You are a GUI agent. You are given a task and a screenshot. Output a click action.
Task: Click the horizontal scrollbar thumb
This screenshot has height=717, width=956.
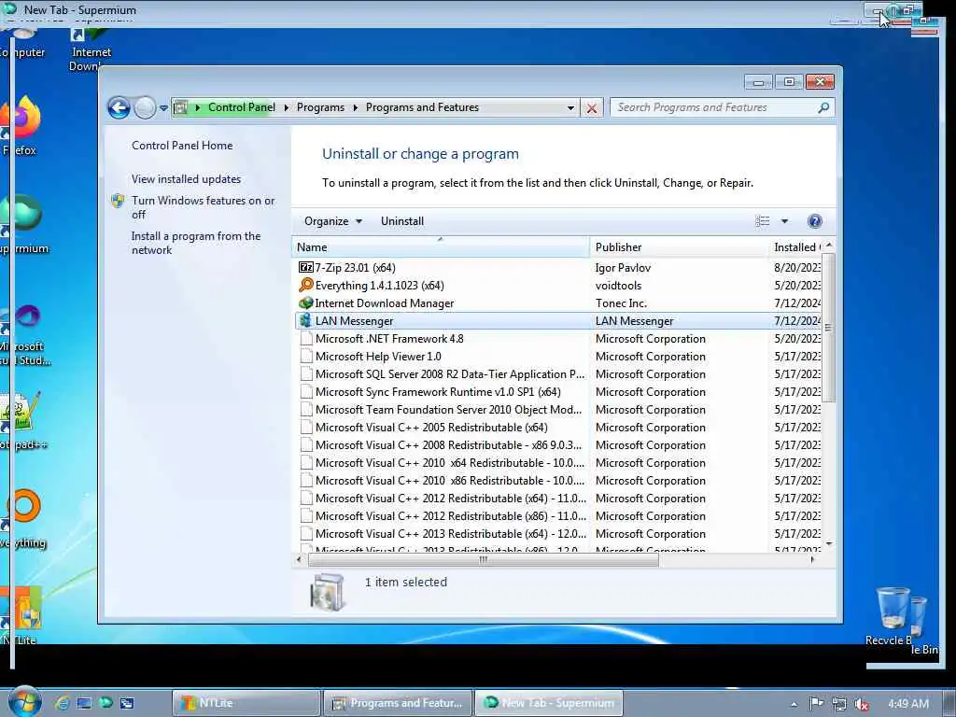[484, 560]
